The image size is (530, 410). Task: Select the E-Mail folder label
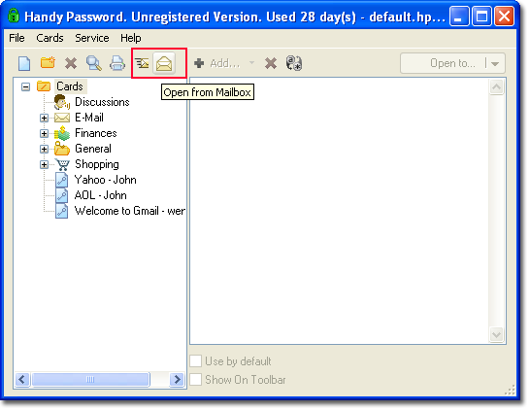[x=89, y=118]
